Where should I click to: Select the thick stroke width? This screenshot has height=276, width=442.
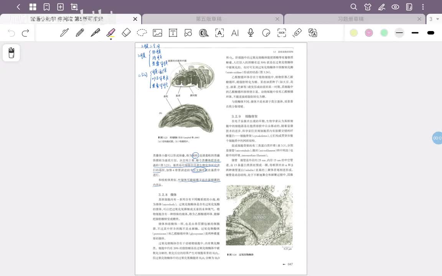pos(430,33)
